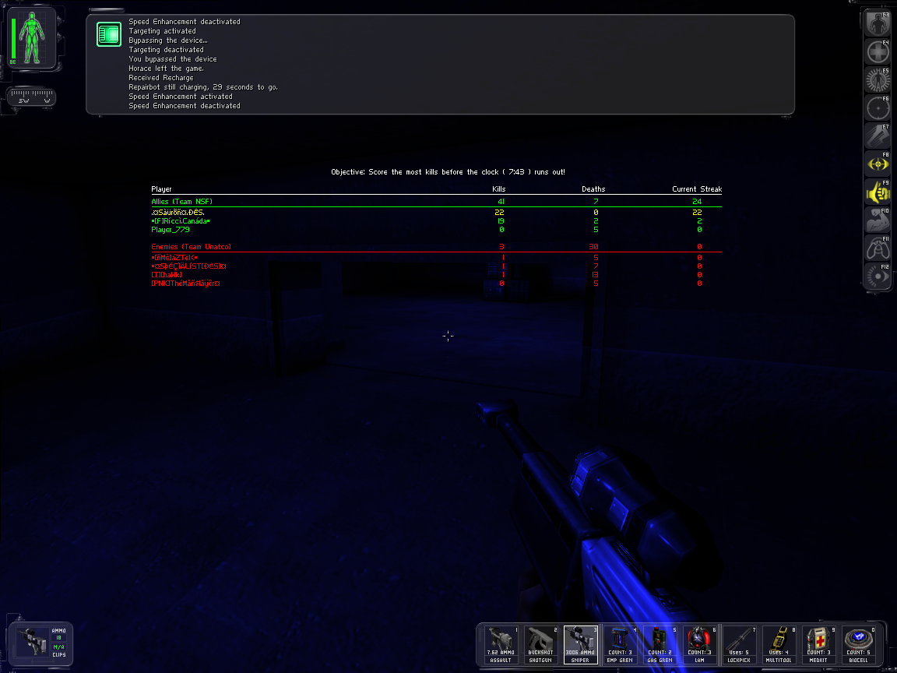This screenshot has height=673, width=897.
Task: Click the white crosshair at screen center
Action: (x=448, y=336)
